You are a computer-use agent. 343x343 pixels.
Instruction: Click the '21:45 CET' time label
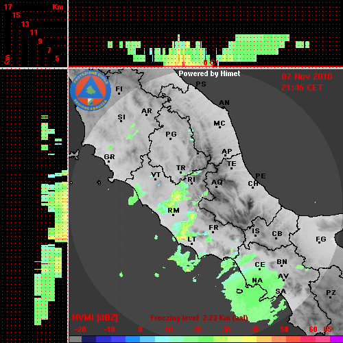click(x=302, y=88)
